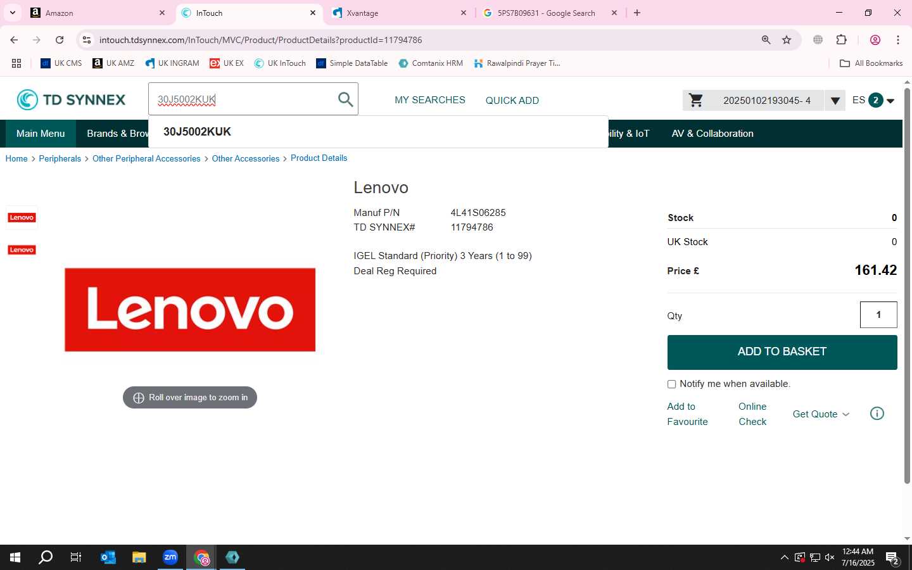The width and height of the screenshot is (912, 570).
Task: Go to Peripherals breadcrumb
Action: pos(60,158)
